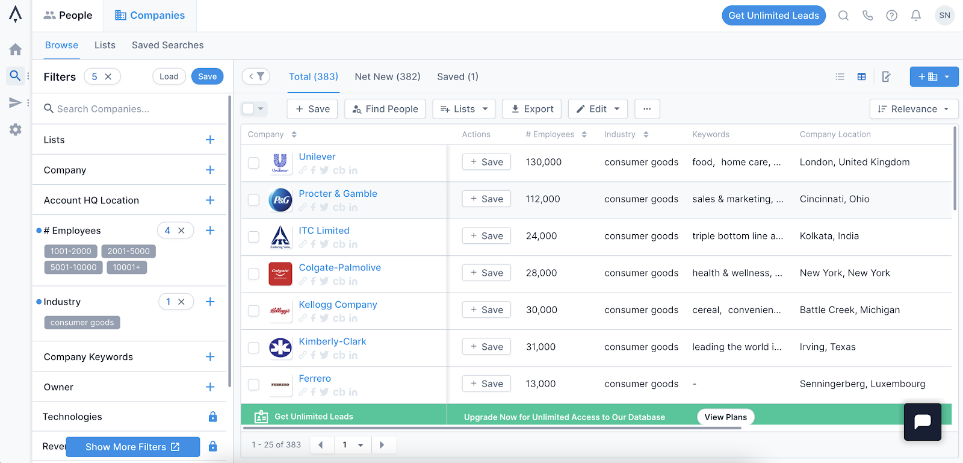This screenshot has width=963, height=463.
Task: Open the Apollo home icon in sidebar
Action: [x=16, y=49]
